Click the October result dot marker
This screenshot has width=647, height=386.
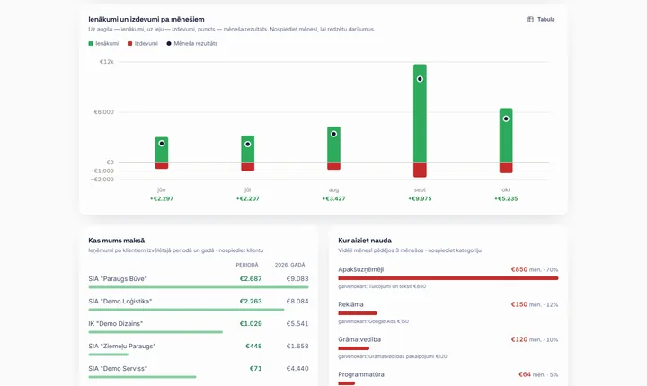(x=506, y=118)
